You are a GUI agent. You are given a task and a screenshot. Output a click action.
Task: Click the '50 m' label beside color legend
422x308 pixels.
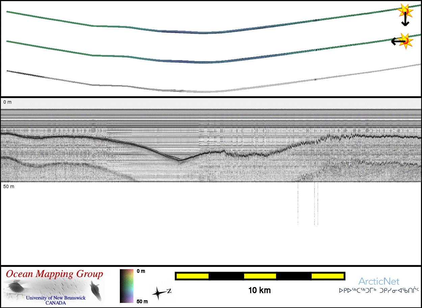142,301
